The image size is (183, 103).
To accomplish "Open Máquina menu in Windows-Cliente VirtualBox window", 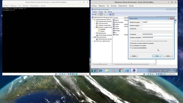I will coord(102,6).
